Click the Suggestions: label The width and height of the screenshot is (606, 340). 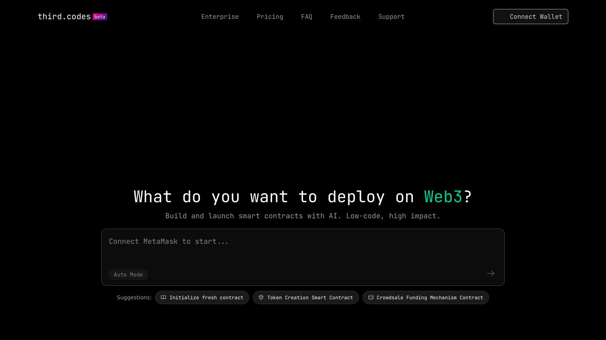click(x=134, y=297)
